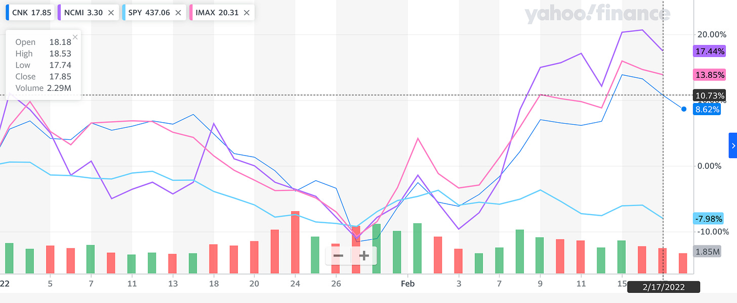Remove the SPY comparison with its X
This screenshot has width=737, height=303.
click(178, 13)
